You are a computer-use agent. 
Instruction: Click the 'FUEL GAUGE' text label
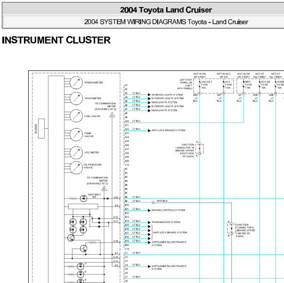coord(92,116)
